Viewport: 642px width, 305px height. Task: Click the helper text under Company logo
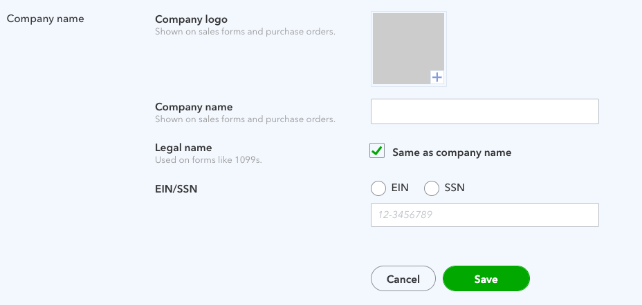245,31
